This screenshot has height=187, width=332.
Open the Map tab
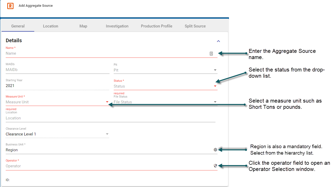[x=83, y=26]
